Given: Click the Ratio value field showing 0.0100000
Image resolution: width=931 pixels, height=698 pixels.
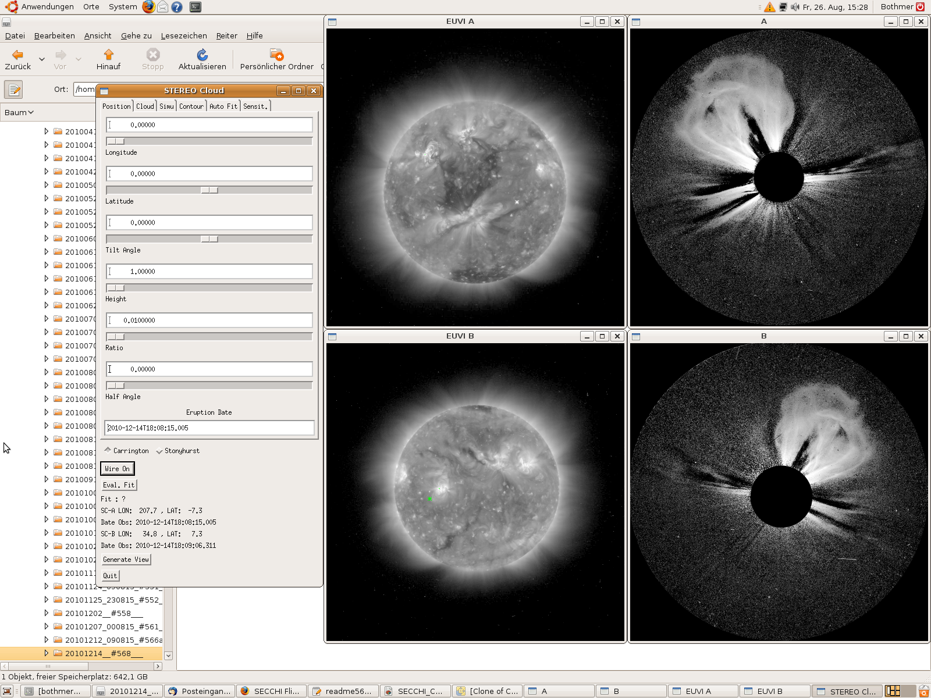Looking at the screenshot, I should [209, 320].
